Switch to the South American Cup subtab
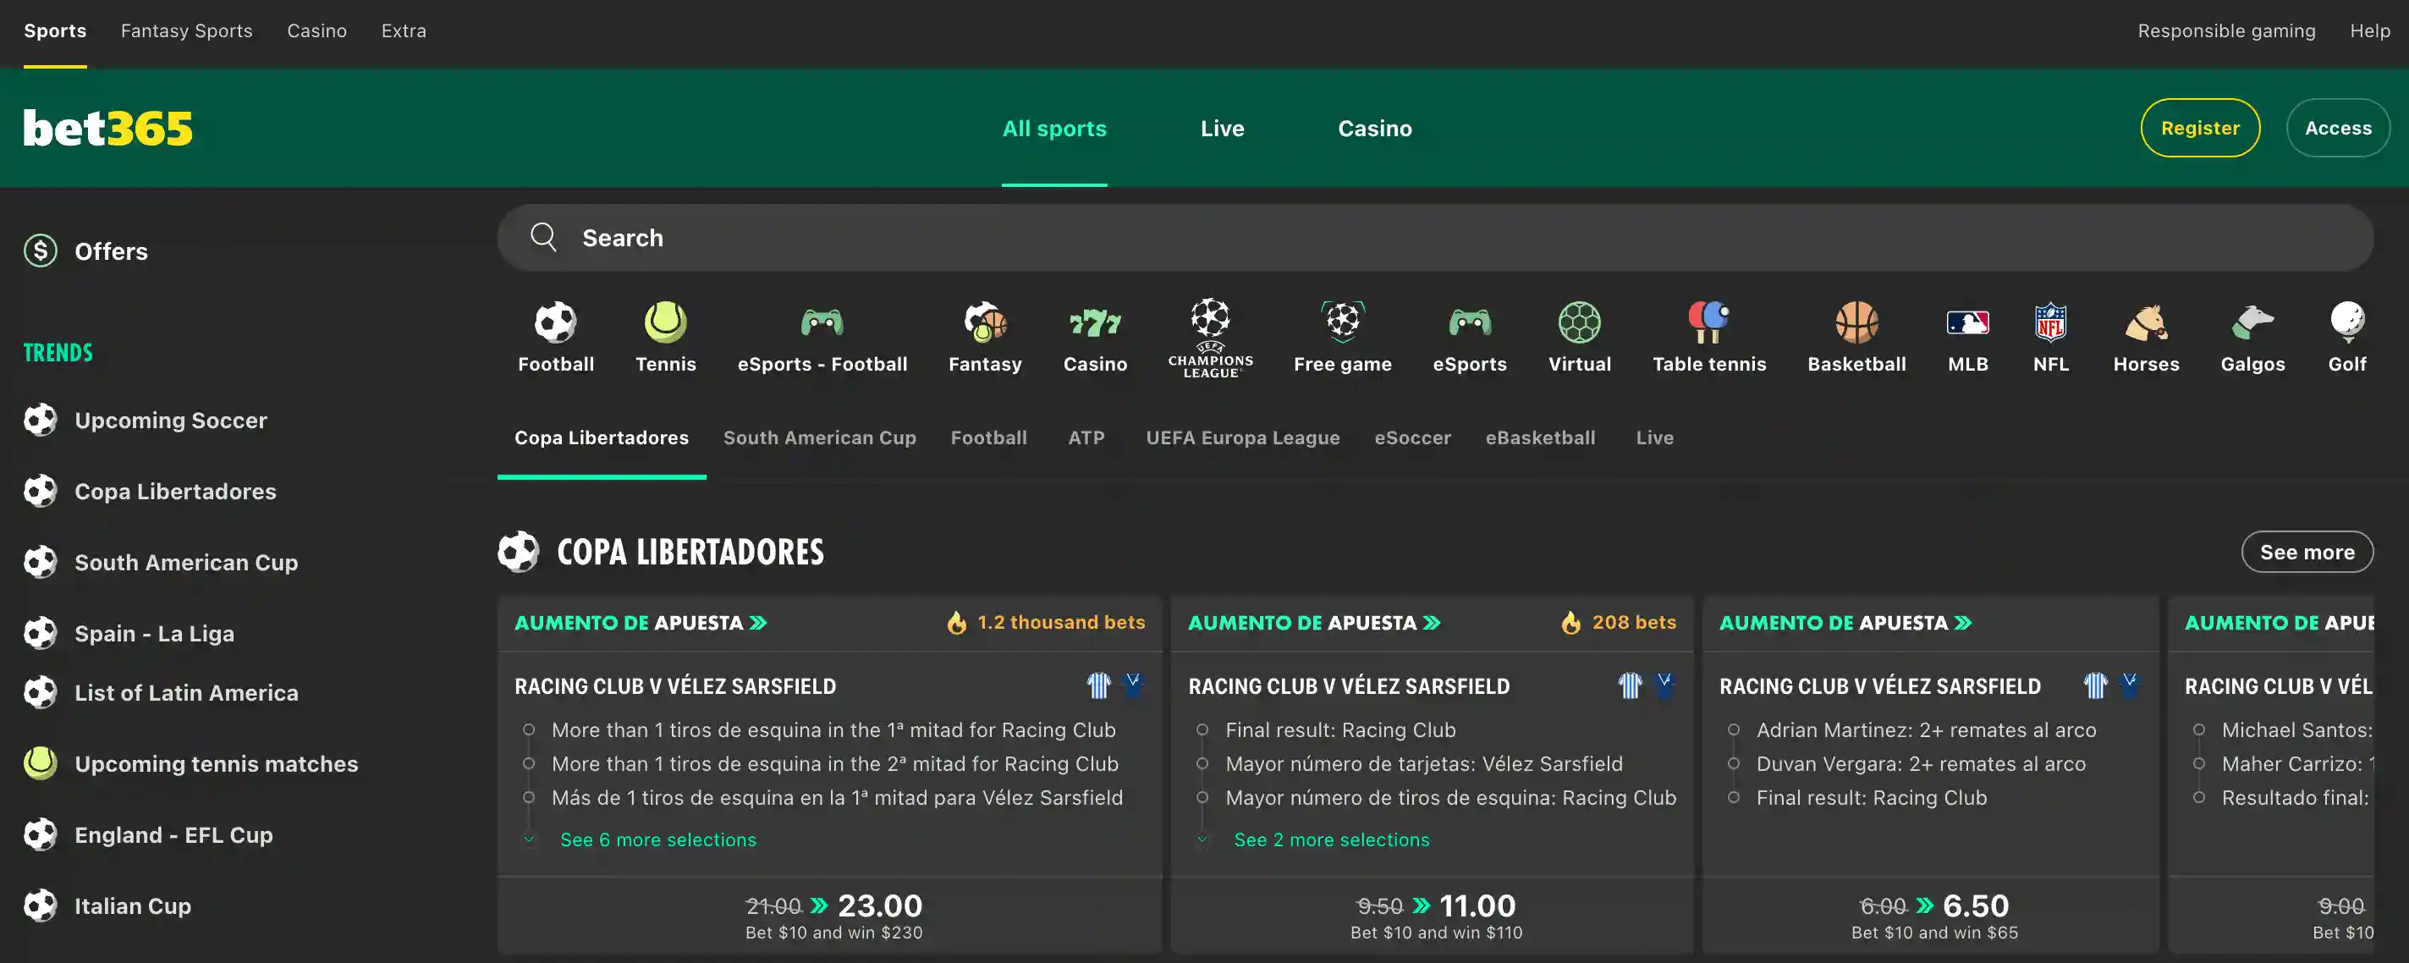Viewport: 2409px width, 963px height. 819,437
